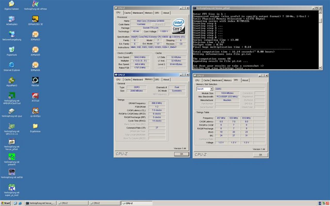
Task: Open SPD tab in the Processor CPU-Z window
Action: 157,13
